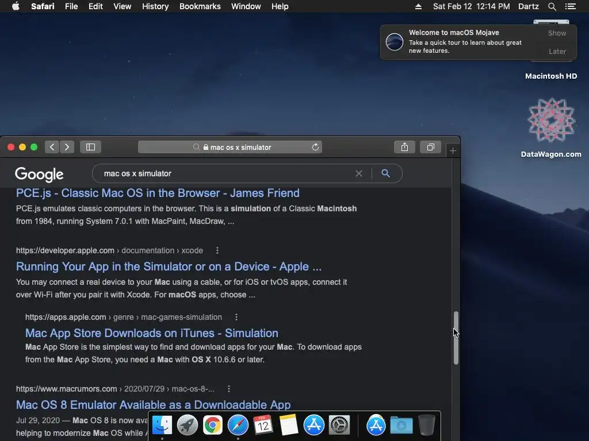The width and height of the screenshot is (589, 441).
Task: Open a new Safari tab with plus button
Action: pyautogui.click(x=453, y=151)
